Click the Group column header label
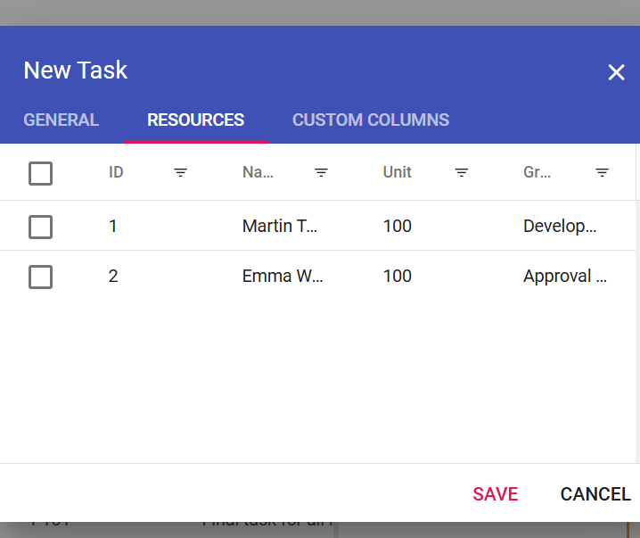Screen dimensions: 640x538 click(x=537, y=172)
